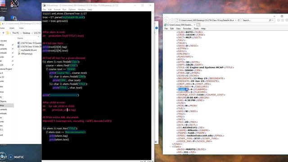Click the commented ET.tostring print line
The image size is (288, 162).
(x=77, y=121)
